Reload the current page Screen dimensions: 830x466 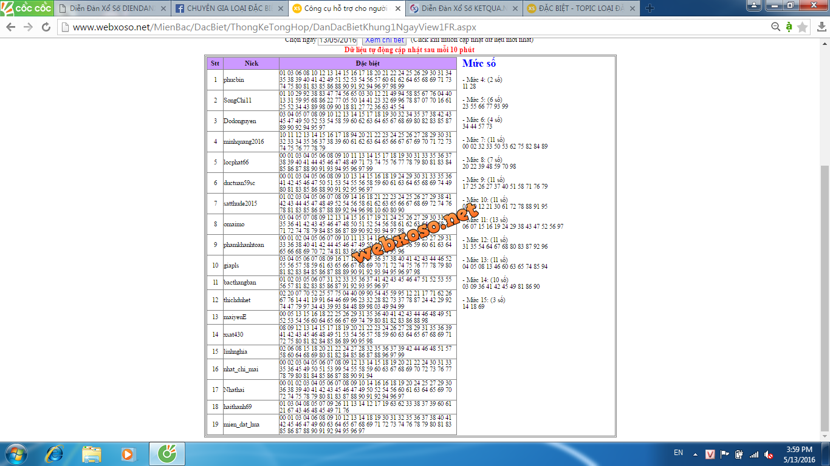[46, 27]
